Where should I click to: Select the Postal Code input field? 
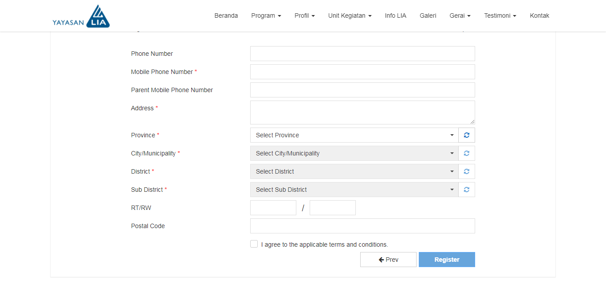tap(362, 226)
